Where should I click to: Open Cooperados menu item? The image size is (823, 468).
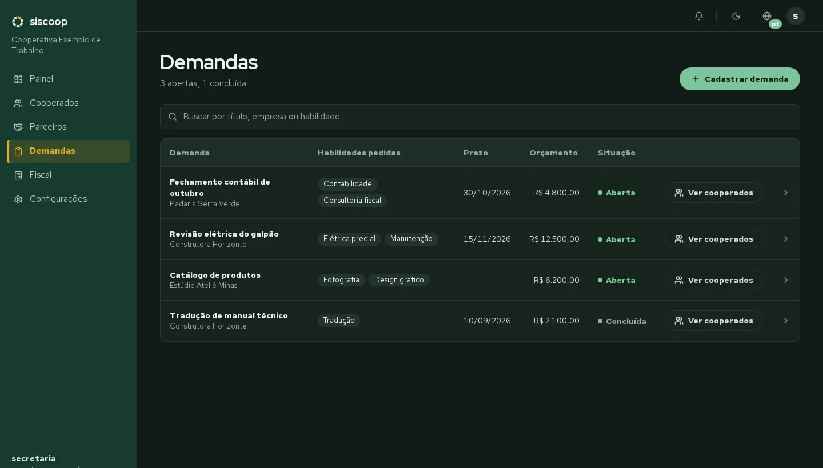pyautogui.click(x=69, y=103)
